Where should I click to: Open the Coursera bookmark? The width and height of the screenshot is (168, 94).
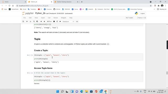(48, 9)
